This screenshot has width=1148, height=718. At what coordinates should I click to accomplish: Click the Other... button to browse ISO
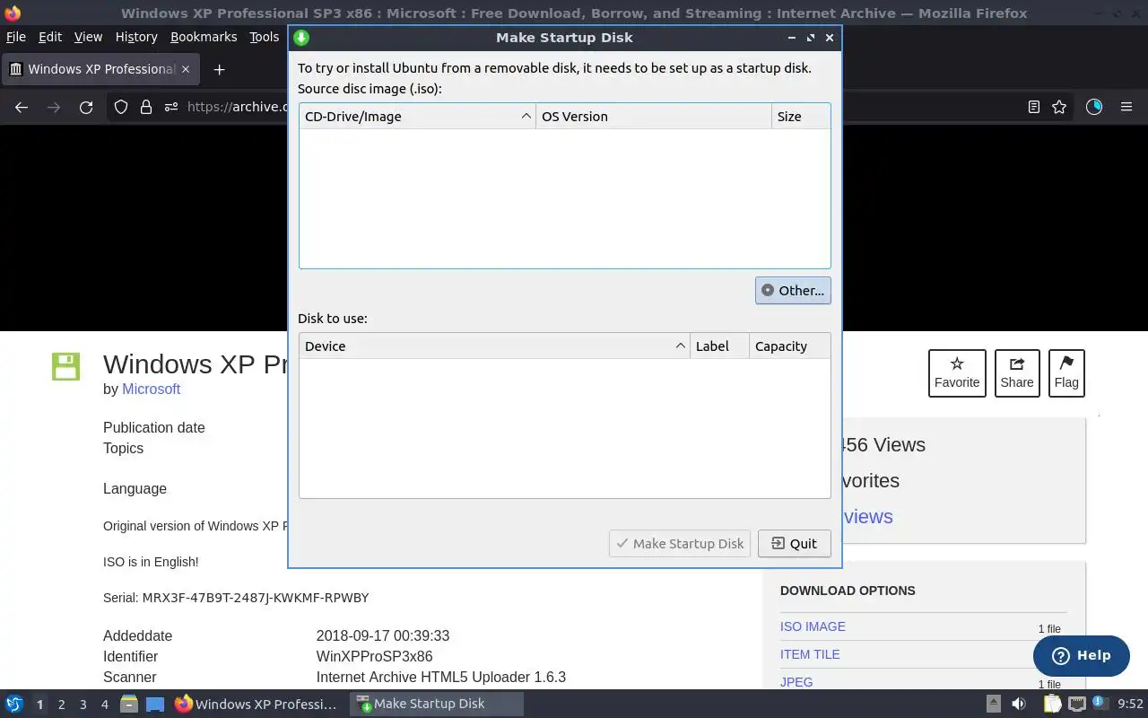click(x=793, y=290)
